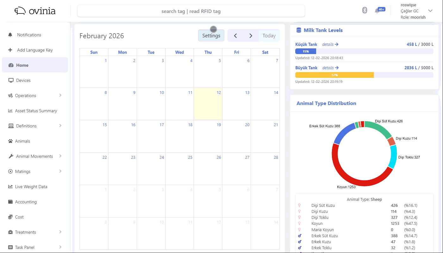443x253 pixels.
Task: Click the Bluetooth icon in the top bar
Action: (x=364, y=10)
